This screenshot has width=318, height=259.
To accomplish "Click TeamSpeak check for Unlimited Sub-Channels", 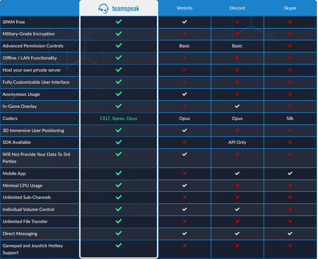I will click(119, 197).
